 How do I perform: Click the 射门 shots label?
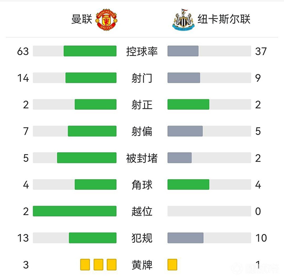click(142, 78)
